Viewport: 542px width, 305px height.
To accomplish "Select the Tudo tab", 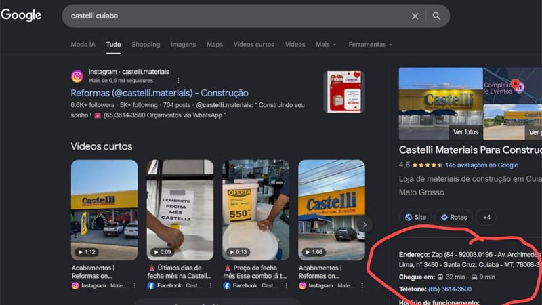I will (113, 44).
